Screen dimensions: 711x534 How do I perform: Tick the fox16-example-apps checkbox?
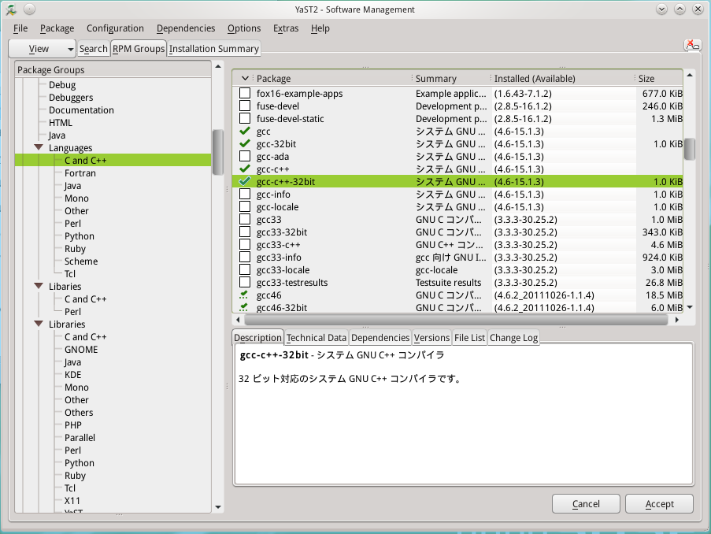[245, 93]
